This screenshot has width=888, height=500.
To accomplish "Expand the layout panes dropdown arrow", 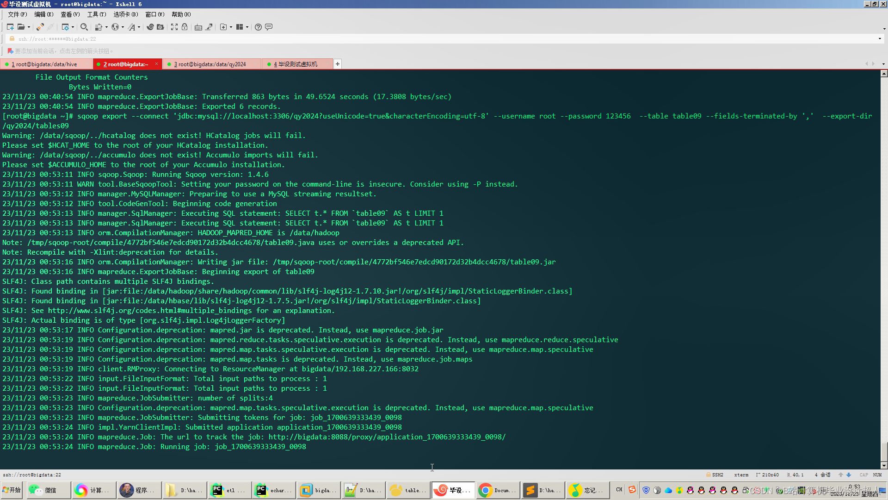I will coord(247,27).
